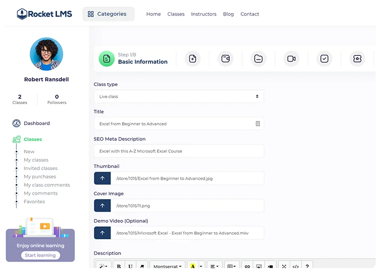Open Favorites in sidebar
This screenshot has height=270, width=379.
(34, 201)
